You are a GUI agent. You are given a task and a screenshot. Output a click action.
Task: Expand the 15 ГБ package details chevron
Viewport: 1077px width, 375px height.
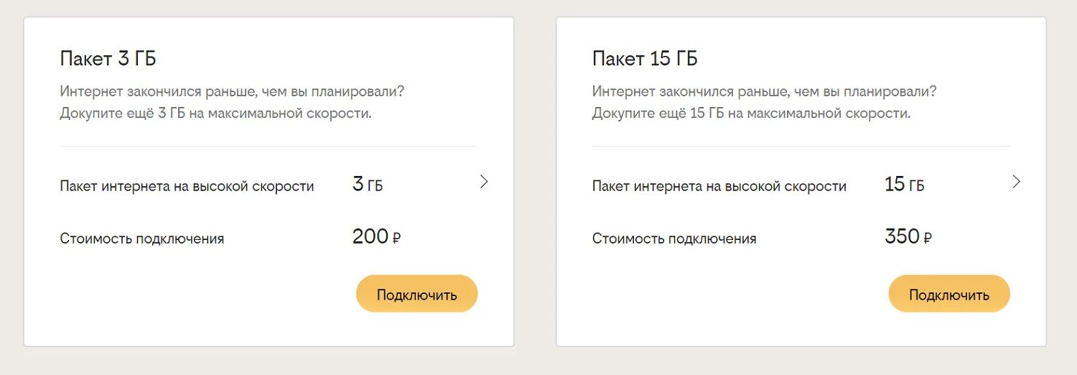point(1016,182)
